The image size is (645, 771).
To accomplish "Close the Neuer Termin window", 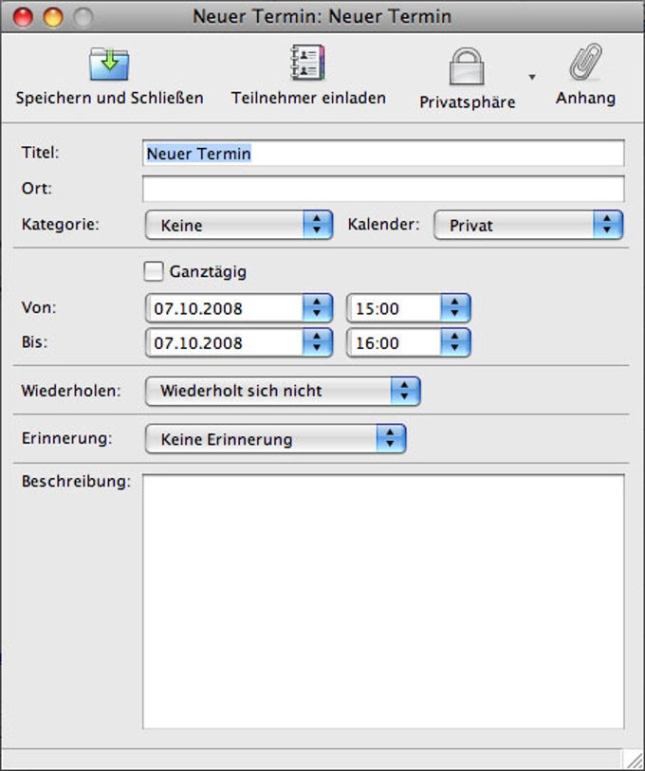I will [x=23, y=16].
